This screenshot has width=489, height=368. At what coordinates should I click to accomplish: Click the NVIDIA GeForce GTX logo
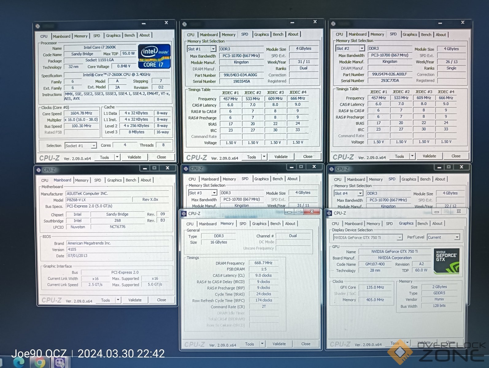pos(446,261)
